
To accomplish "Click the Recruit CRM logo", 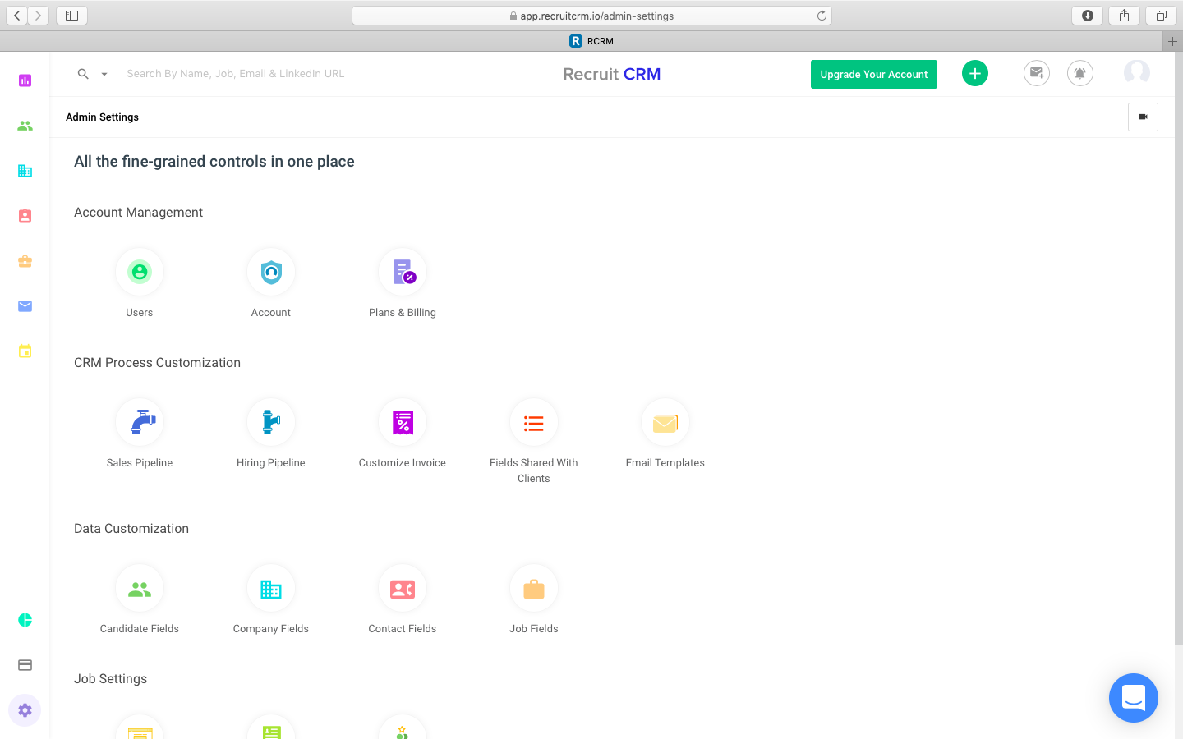I will [x=612, y=74].
